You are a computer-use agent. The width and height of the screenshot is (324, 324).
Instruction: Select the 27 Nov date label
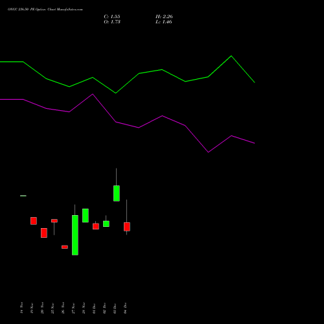[x=73, y=308]
